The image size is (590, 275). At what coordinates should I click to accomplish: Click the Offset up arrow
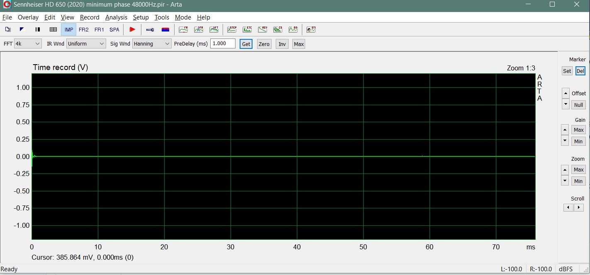click(566, 93)
